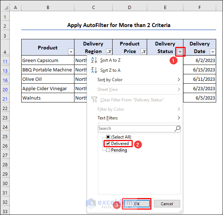
Task: Click the Apple Cider Vinegar cell
Action: pyautogui.click(x=48, y=88)
